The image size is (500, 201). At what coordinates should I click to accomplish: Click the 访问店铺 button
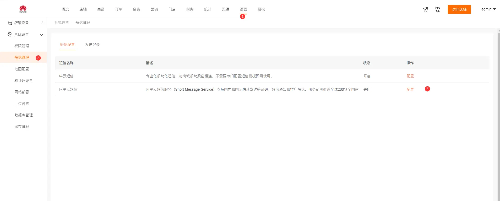[x=459, y=9]
